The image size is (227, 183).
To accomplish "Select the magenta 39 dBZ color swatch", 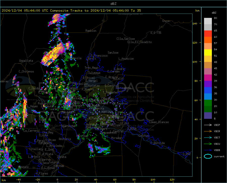I will (x=208, y=78).
